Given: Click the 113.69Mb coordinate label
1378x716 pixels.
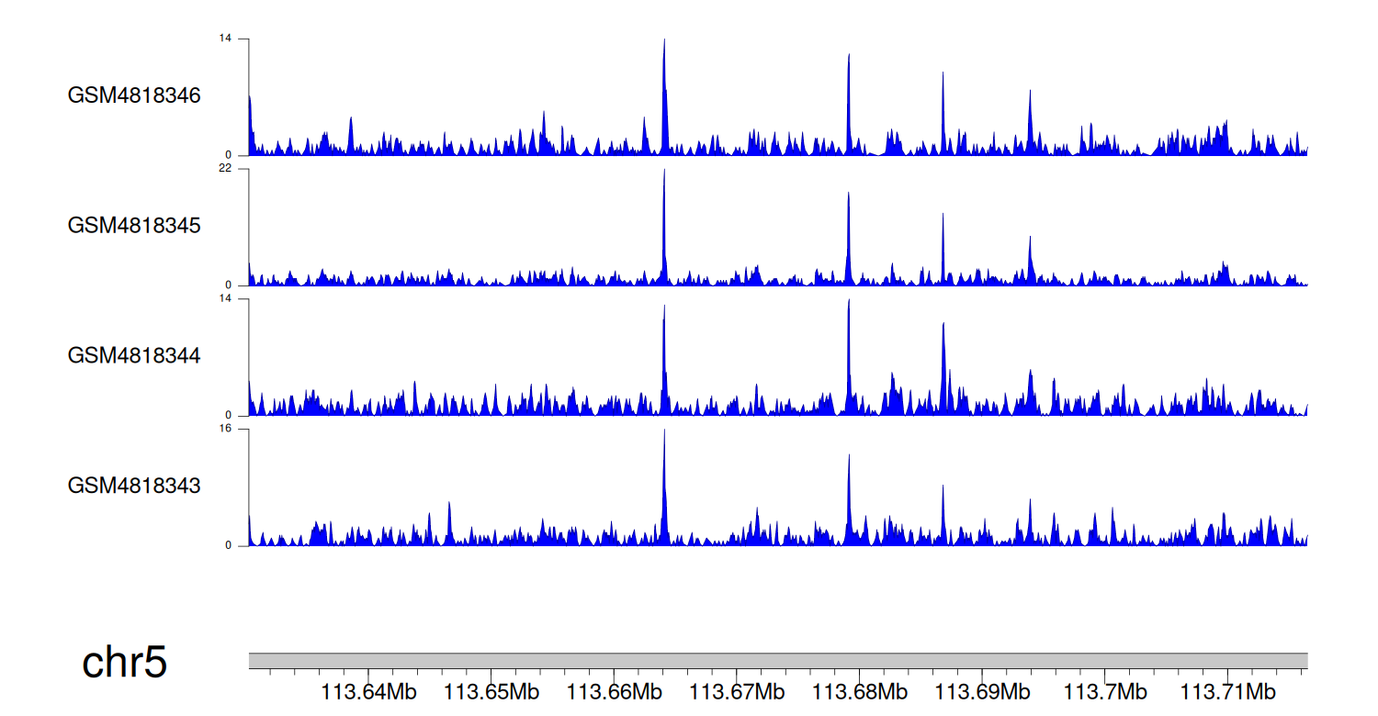Looking at the screenshot, I should pyautogui.click(x=982, y=691).
